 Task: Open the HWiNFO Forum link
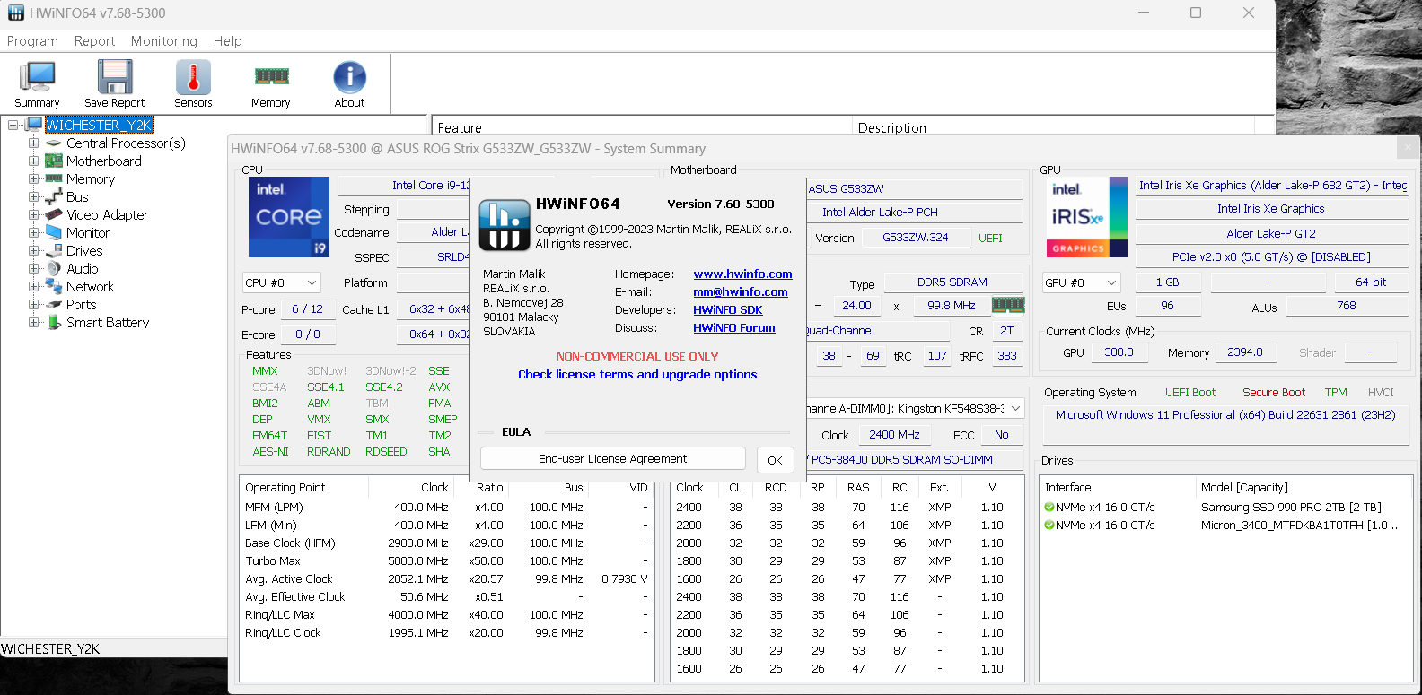[734, 327]
